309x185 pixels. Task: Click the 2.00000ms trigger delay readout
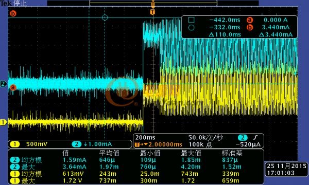tap(159, 144)
